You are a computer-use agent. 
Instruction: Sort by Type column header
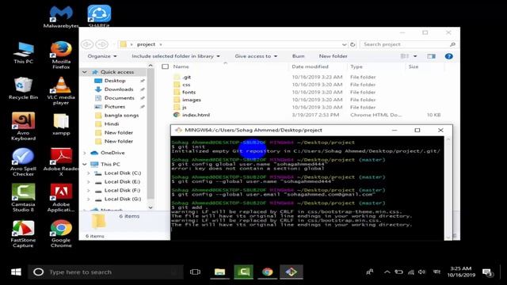coord(356,66)
